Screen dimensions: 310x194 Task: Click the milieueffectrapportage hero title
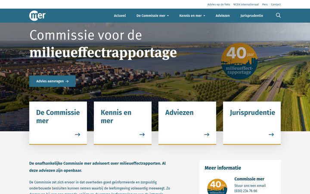pyautogui.click(x=103, y=53)
